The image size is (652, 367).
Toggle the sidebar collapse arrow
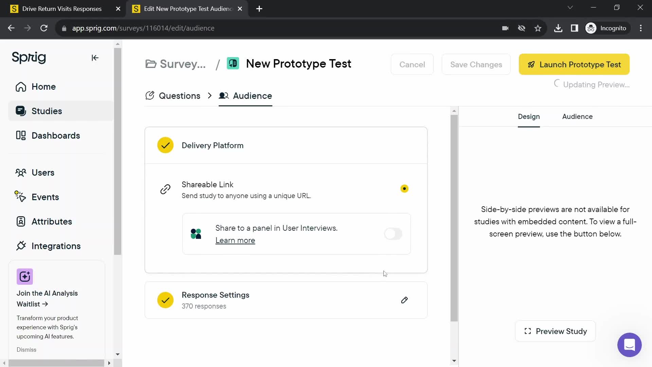click(x=95, y=58)
